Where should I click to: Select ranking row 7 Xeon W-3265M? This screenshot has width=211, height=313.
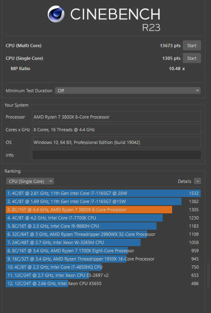(103, 242)
